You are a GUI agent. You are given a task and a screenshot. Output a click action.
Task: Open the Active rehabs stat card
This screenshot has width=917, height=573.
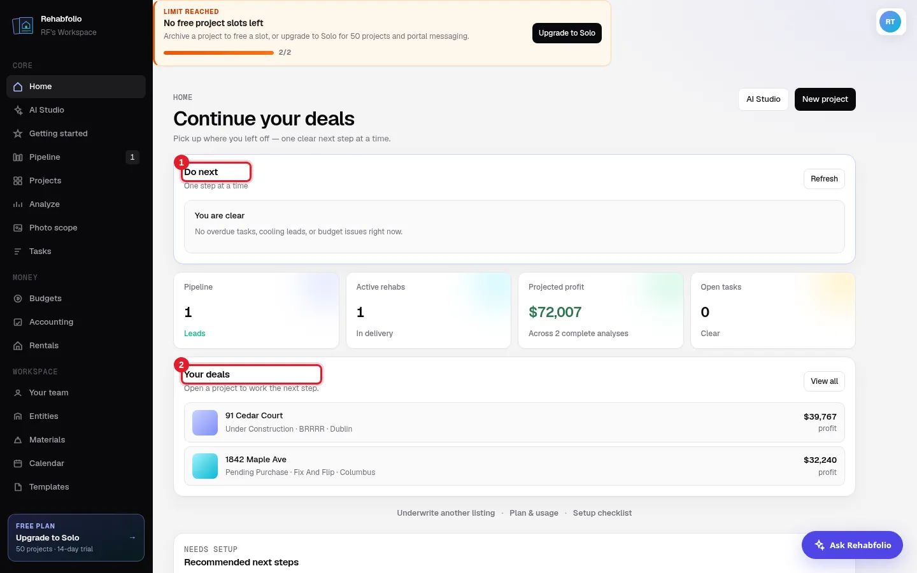[x=429, y=311]
